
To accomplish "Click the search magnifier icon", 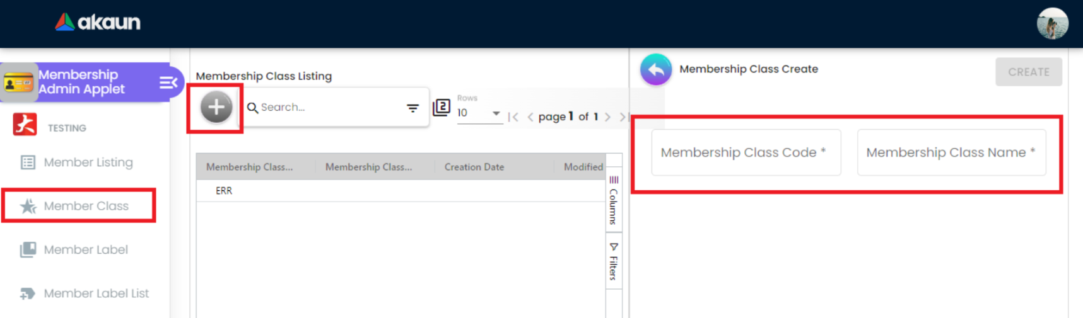I will coord(252,108).
